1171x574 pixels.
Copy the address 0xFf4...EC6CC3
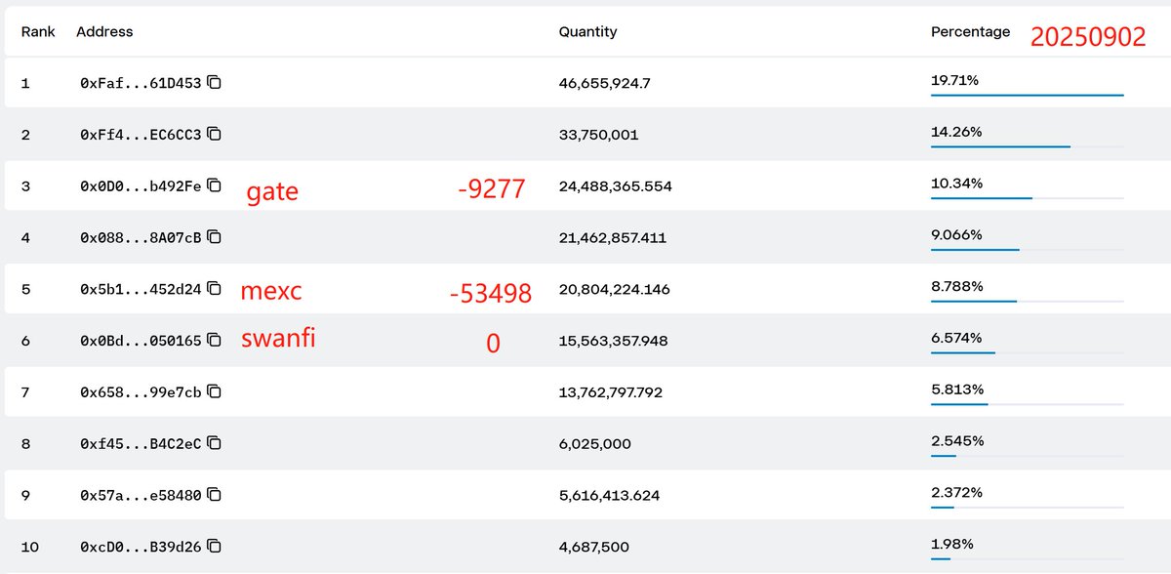tap(215, 134)
